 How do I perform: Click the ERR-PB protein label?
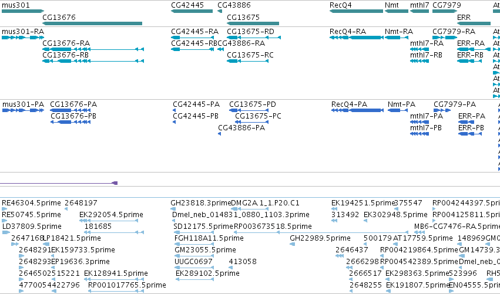click(471, 128)
